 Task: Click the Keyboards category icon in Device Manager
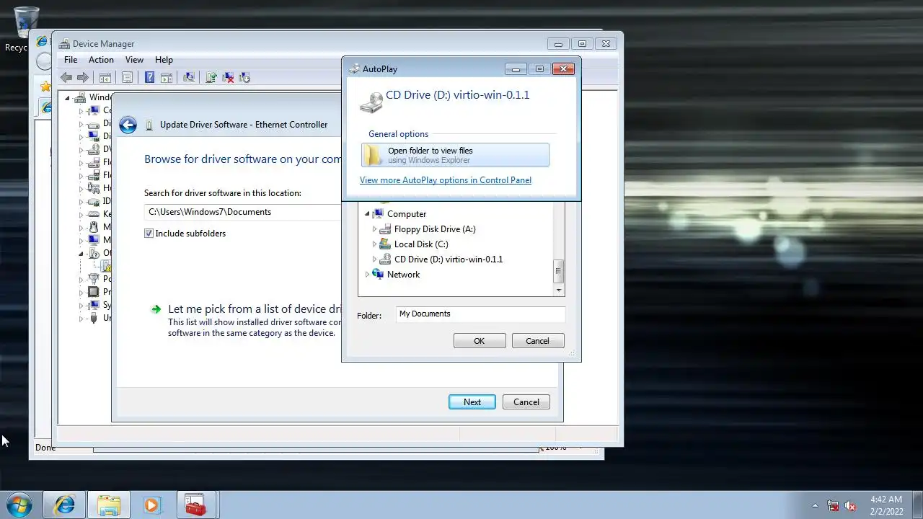pyautogui.click(x=93, y=214)
